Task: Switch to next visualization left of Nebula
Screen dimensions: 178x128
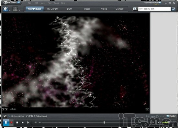Action: click(x=6, y=109)
